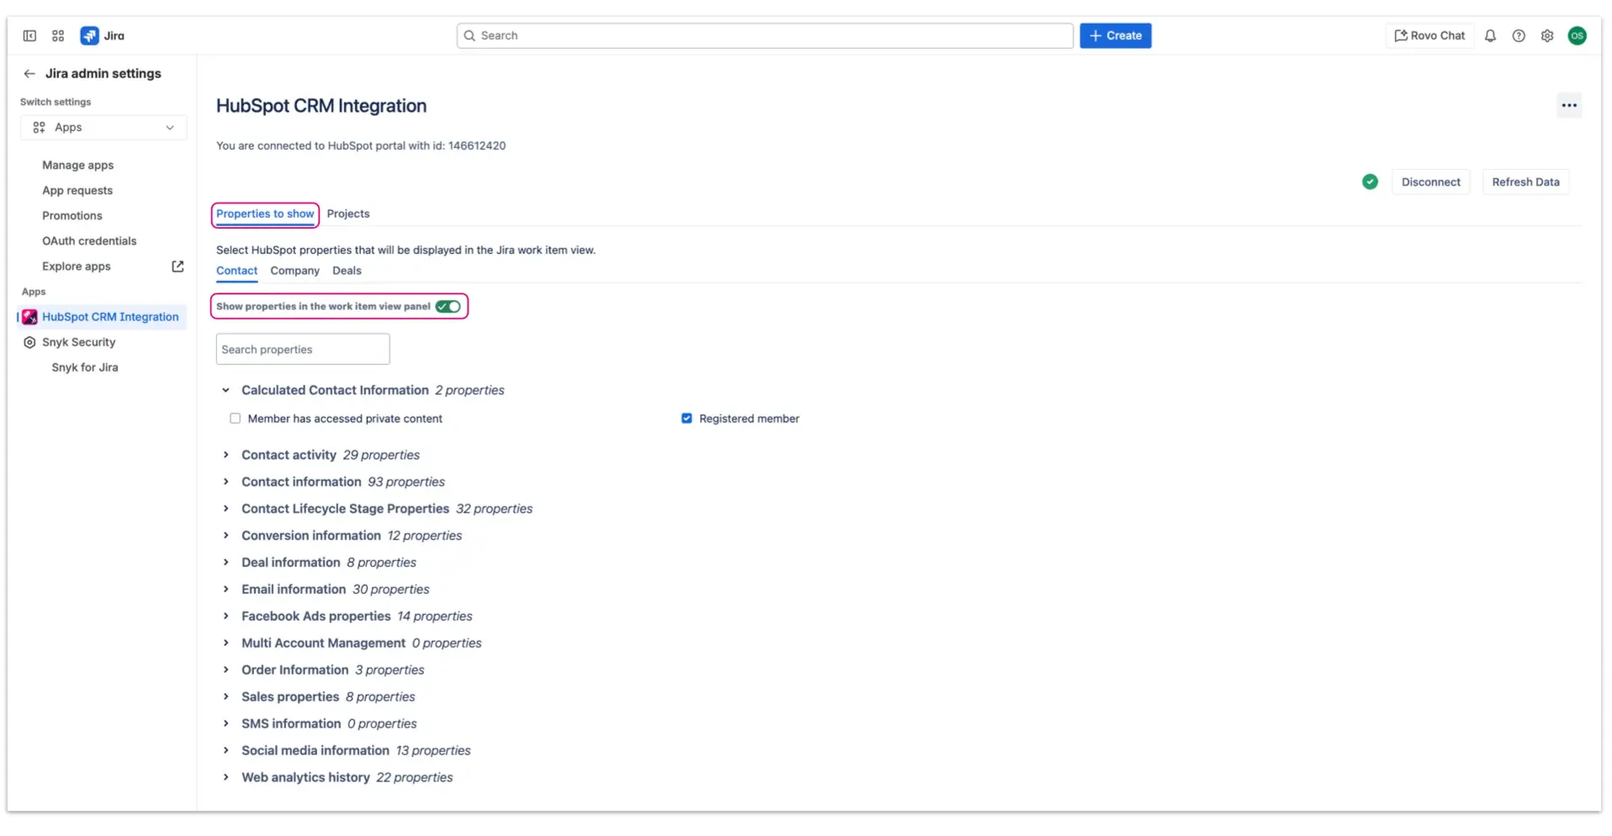The image size is (1612, 836).
Task: Open the Apps switch settings dropdown
Action: (x=103, y=127)
